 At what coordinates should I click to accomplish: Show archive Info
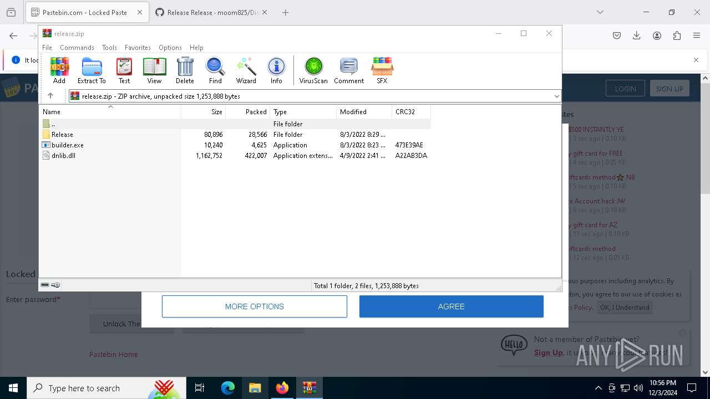pos(276,70)
